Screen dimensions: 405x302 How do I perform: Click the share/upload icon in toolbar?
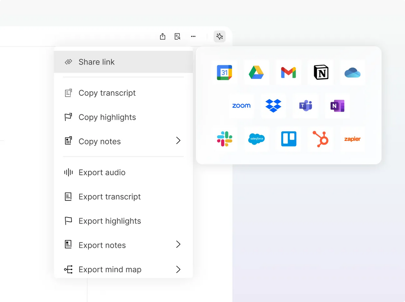tap(163, 36)
